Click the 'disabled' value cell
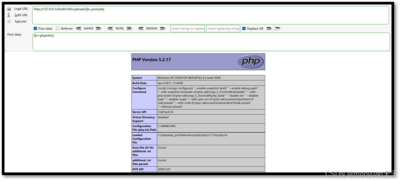 (x=211, y=119)
